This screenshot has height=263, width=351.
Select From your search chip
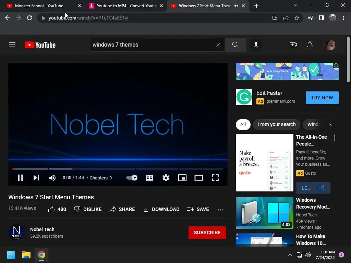pos(277,124)
